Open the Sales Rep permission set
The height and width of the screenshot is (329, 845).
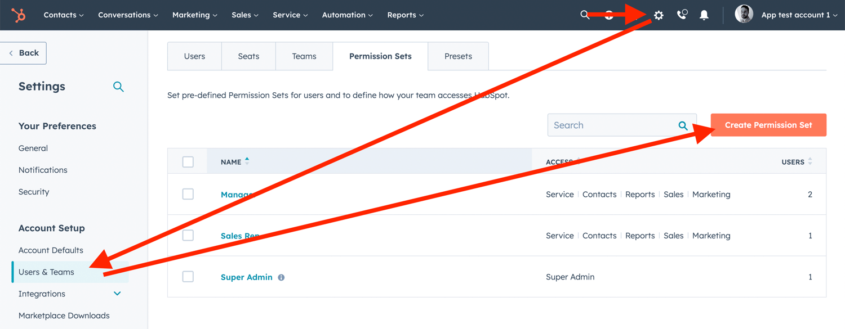click(241, 236)
